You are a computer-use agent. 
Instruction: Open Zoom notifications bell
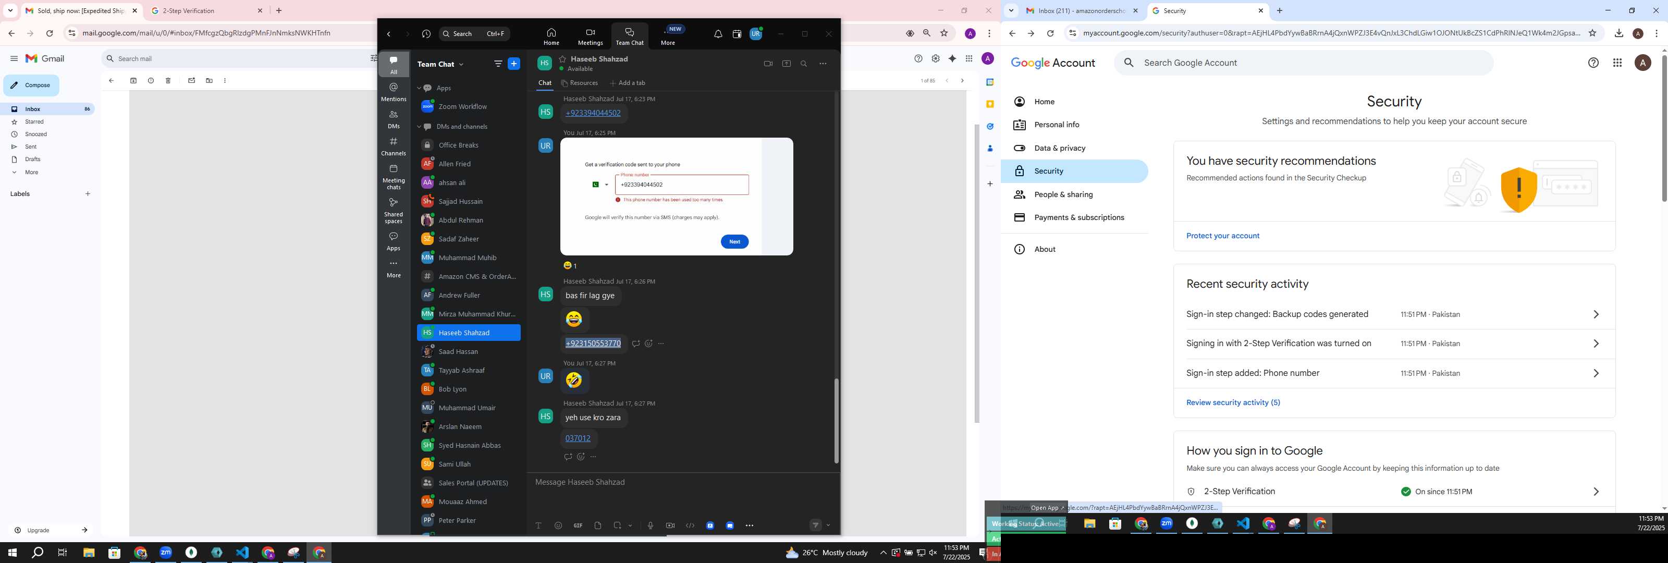coord(718,34)
